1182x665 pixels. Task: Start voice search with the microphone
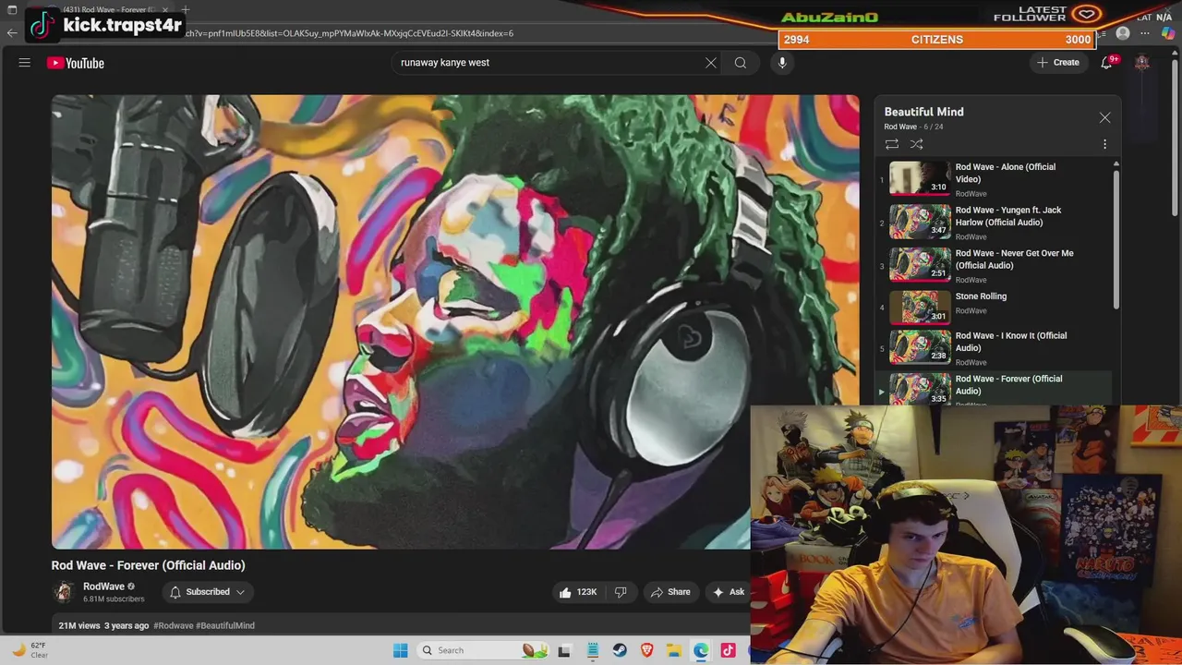click(x=782, y=63)
